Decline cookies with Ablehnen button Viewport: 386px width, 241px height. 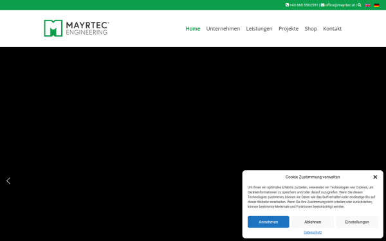(x=313, y=222)
